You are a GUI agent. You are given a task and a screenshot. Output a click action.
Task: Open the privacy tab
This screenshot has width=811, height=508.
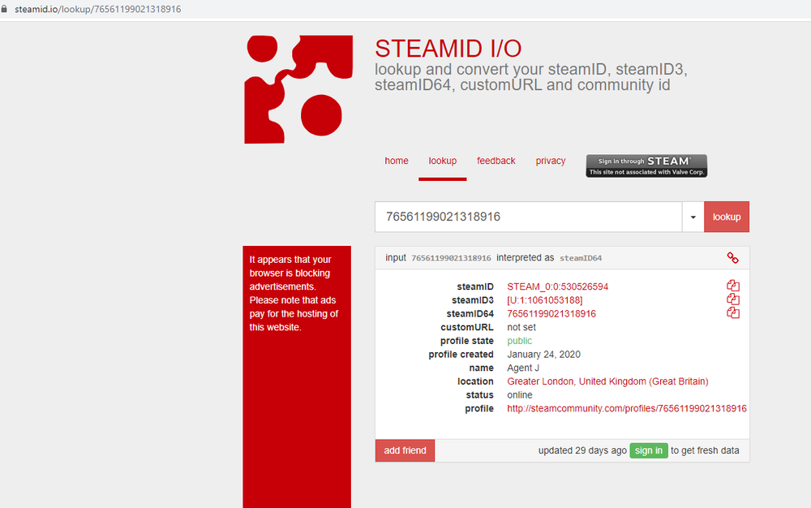point(551,161)
